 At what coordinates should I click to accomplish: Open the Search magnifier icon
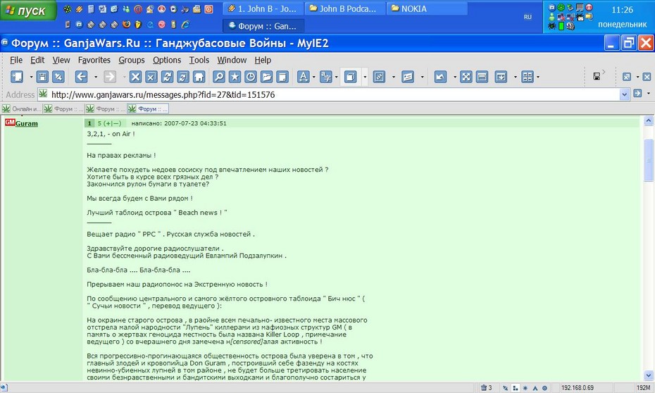[x=219, y=77]
